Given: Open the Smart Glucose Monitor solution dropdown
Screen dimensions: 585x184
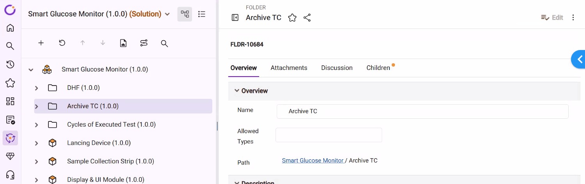Looking at the screenshot, I should point(167,14).
